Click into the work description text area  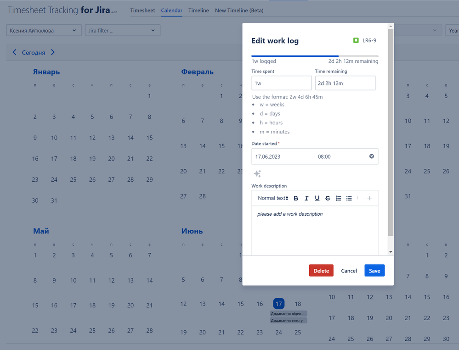(x=315, y=230)
